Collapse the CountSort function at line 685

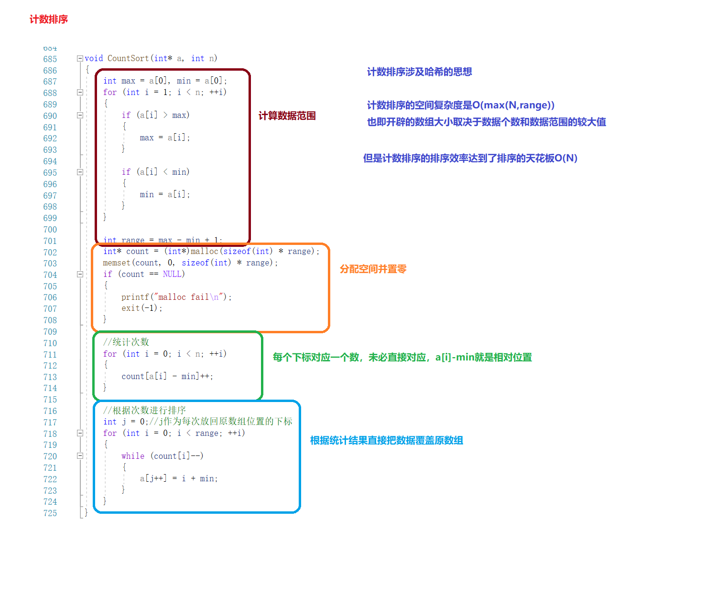coord(80,58)
